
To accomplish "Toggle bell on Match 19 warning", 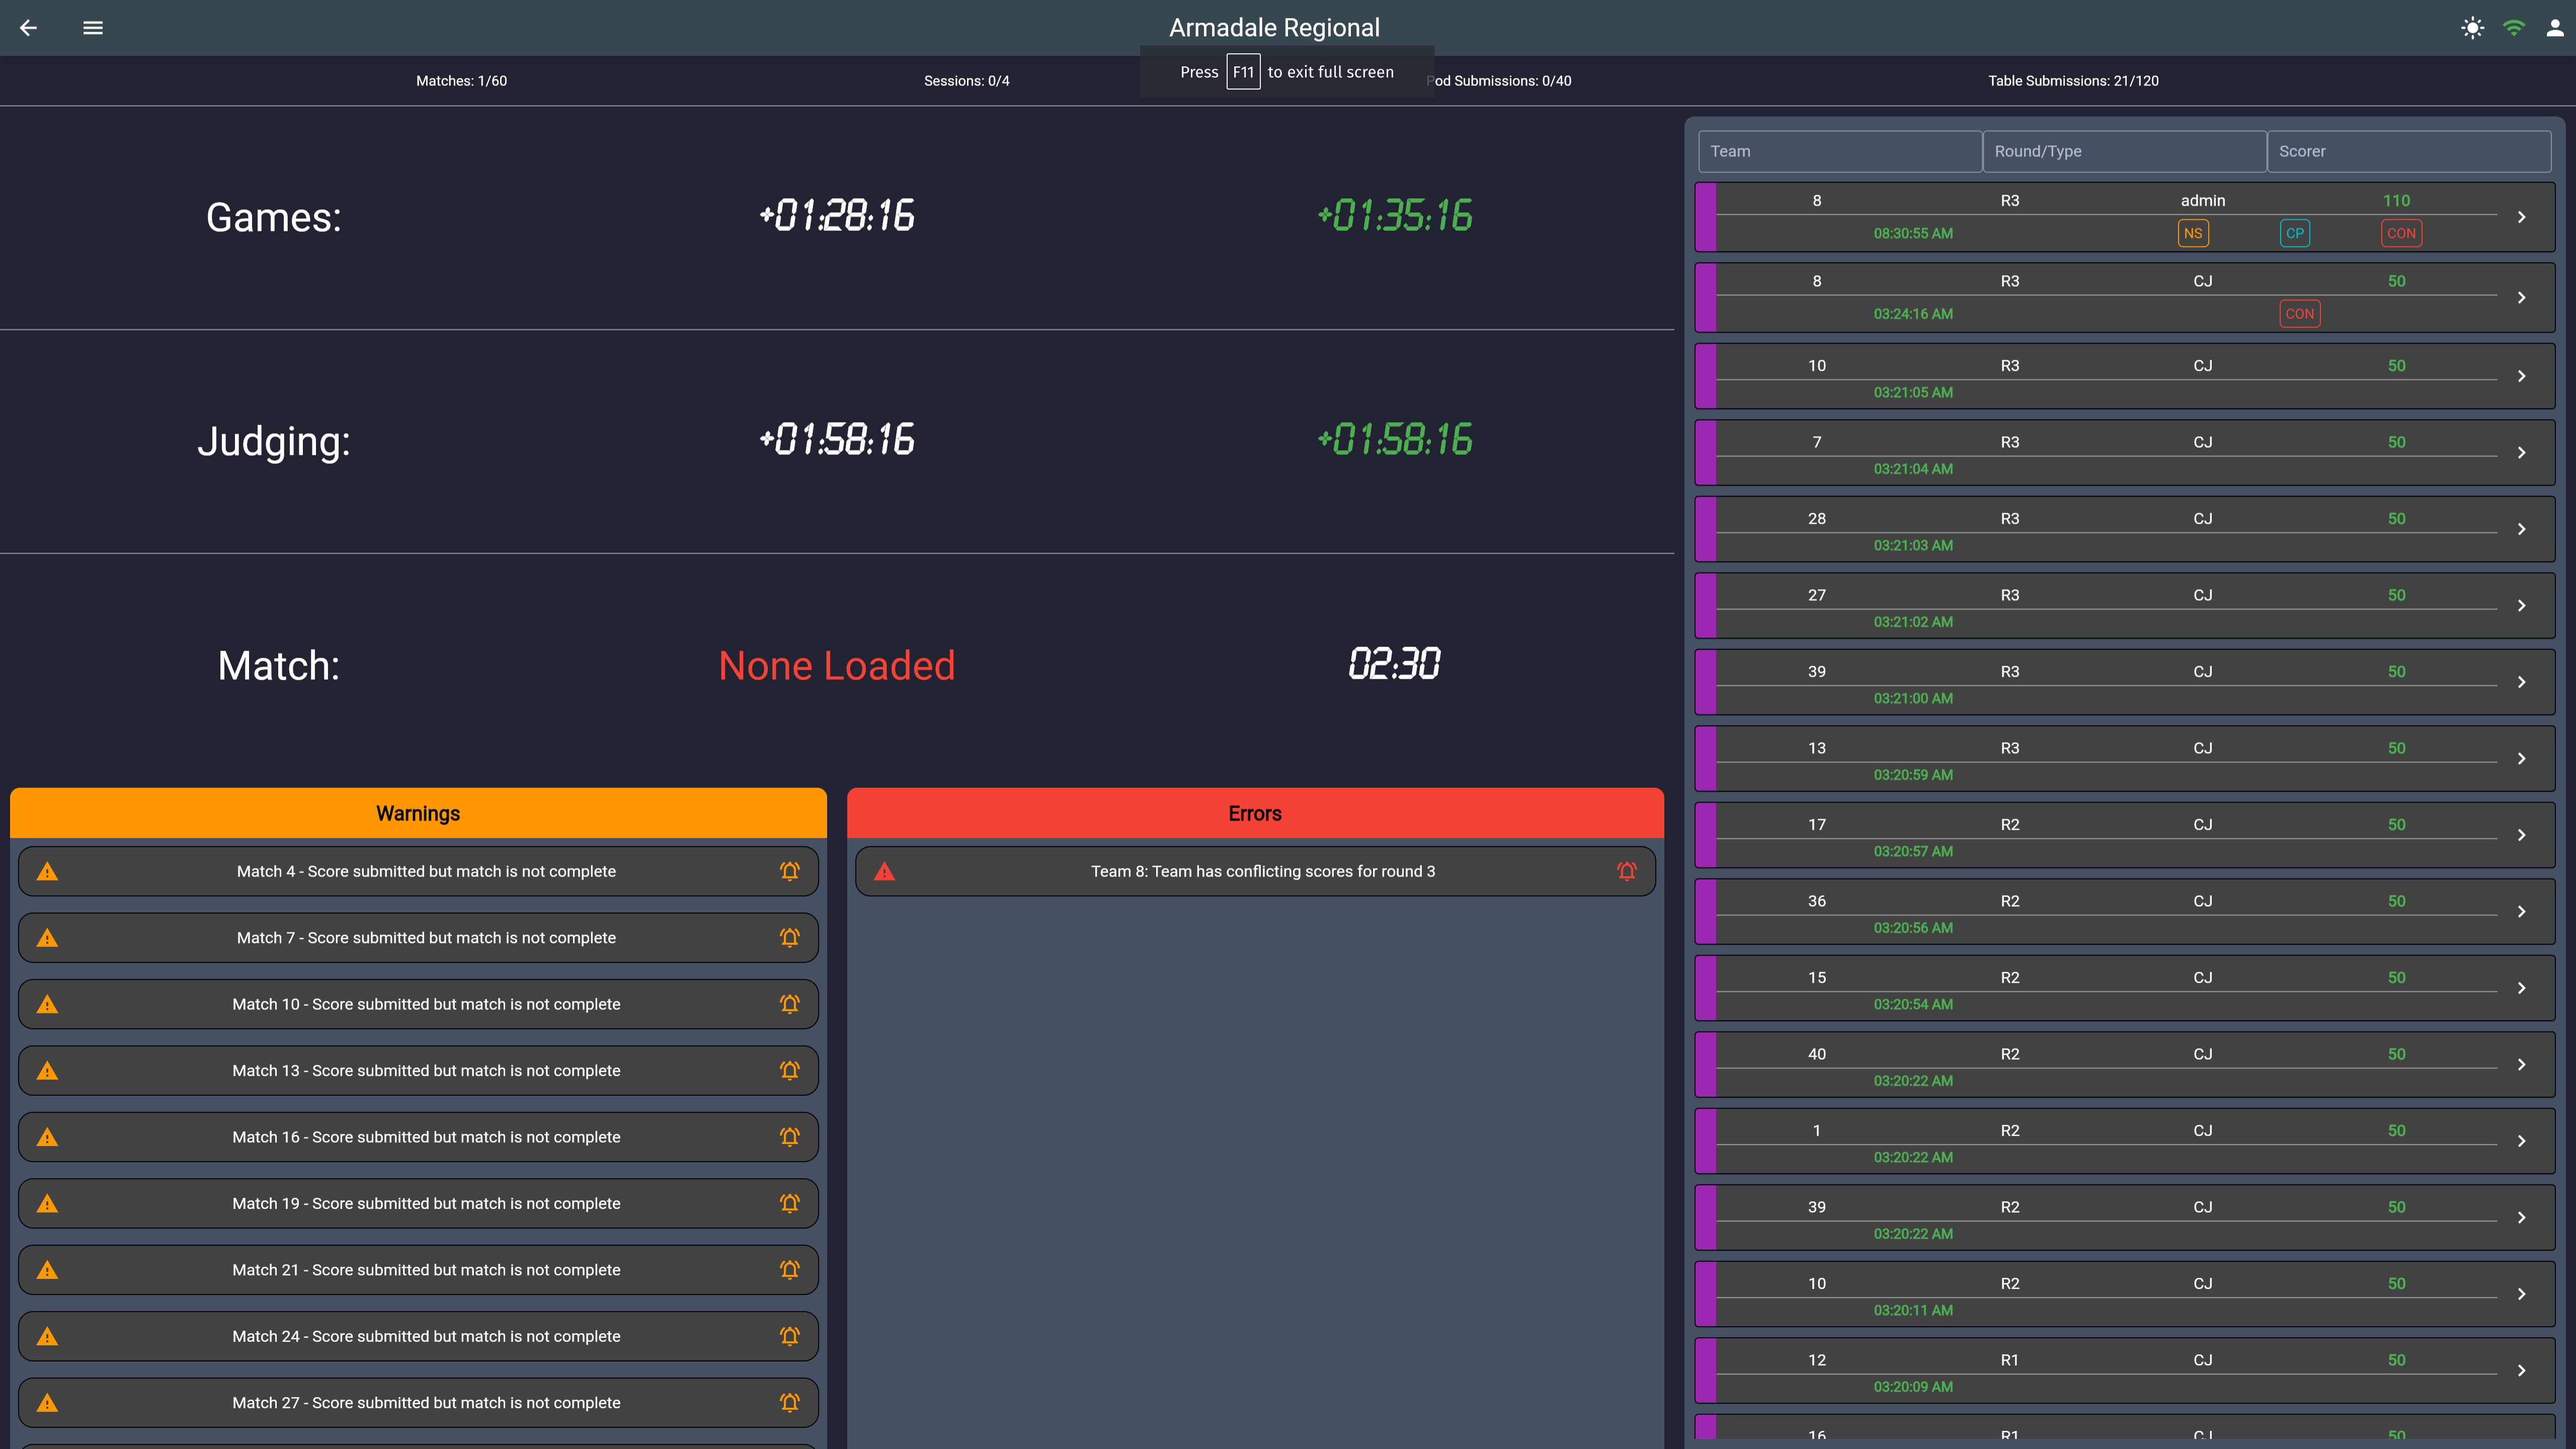I will pos(789,1203).
